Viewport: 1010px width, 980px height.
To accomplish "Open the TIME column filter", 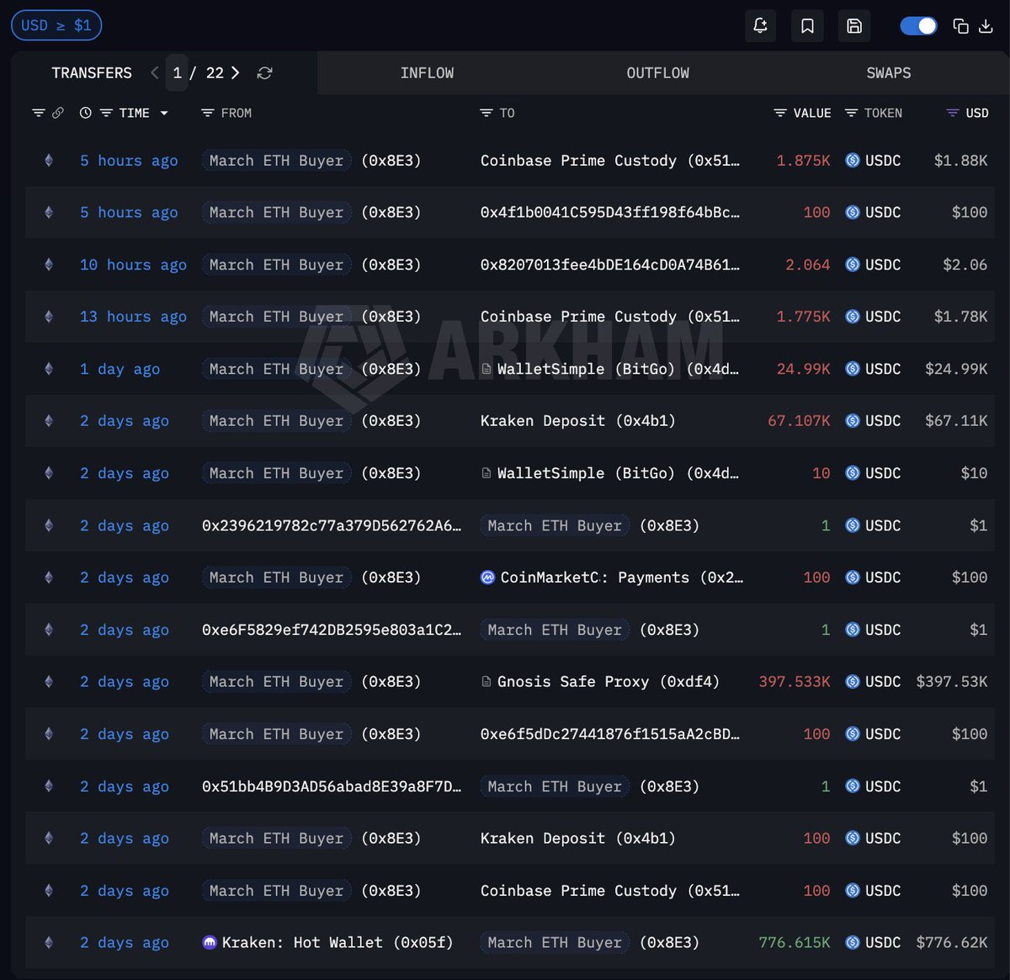I will coord(106,113).
